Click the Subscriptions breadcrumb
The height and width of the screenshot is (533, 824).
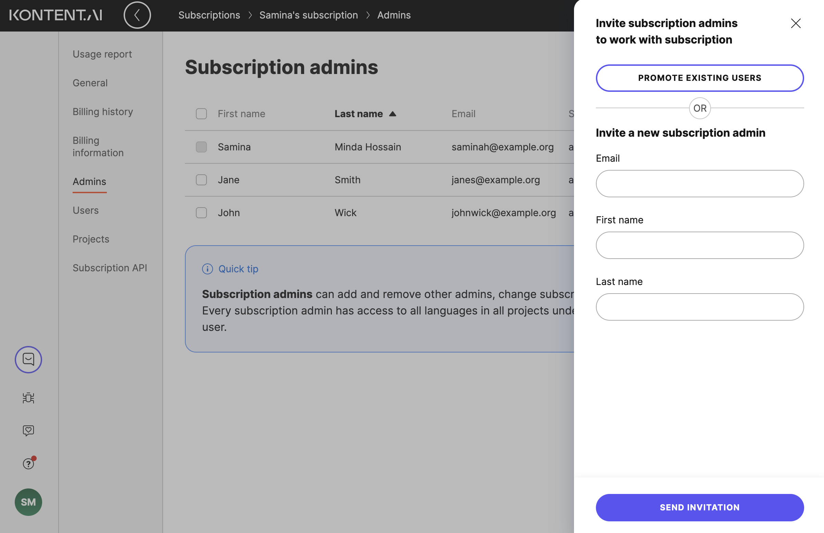tap(209, 15)
